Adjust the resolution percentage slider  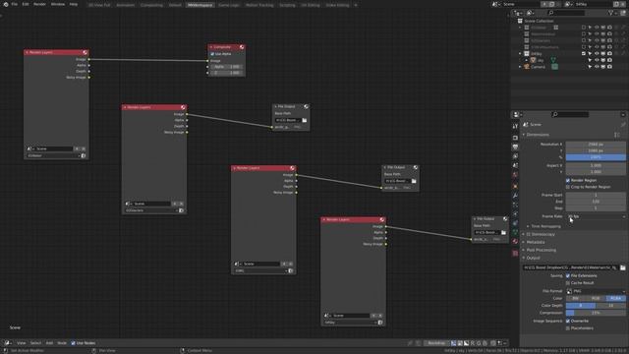tap(596, 157)
